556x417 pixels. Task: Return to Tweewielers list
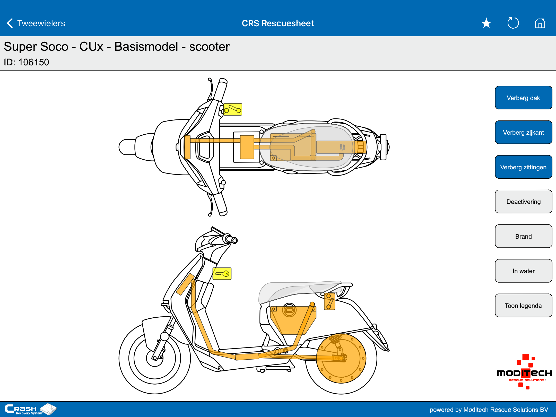click(x=41, y=23)
